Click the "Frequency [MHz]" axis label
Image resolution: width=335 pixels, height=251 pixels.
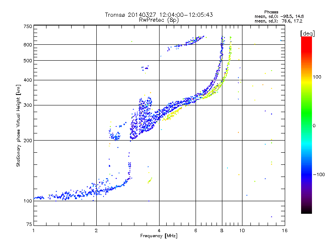tap(159, 236)
